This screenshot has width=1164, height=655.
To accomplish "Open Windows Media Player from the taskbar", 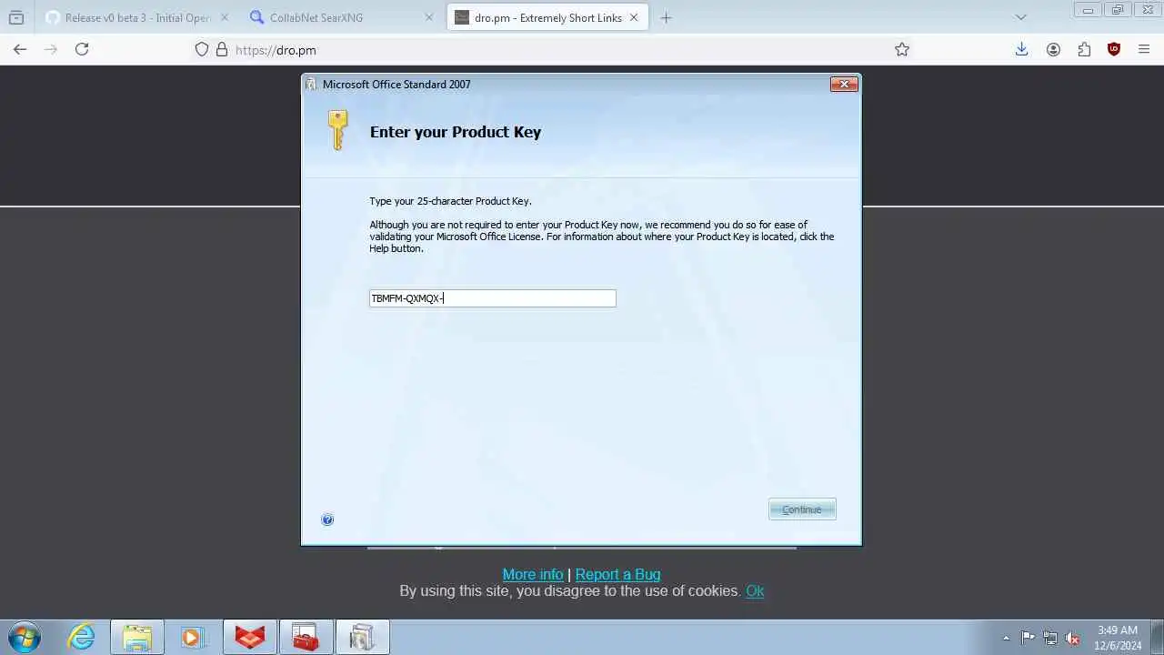I will click(193, 637).
